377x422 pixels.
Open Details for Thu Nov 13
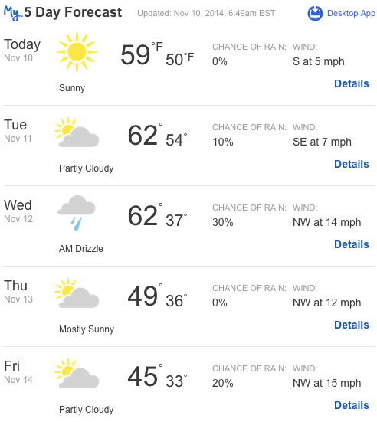coord(352,325)
